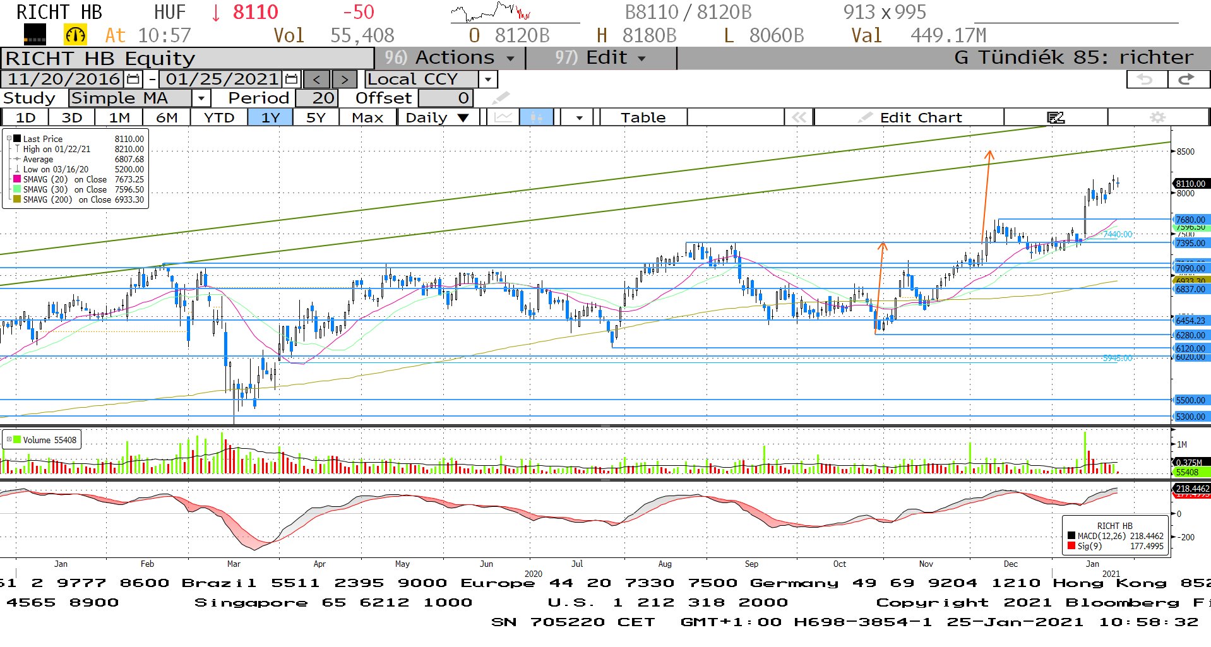Viewport: 1211px width, 647px height.
Task: Shift date range backward with left arrow
Action: point(317,80)
